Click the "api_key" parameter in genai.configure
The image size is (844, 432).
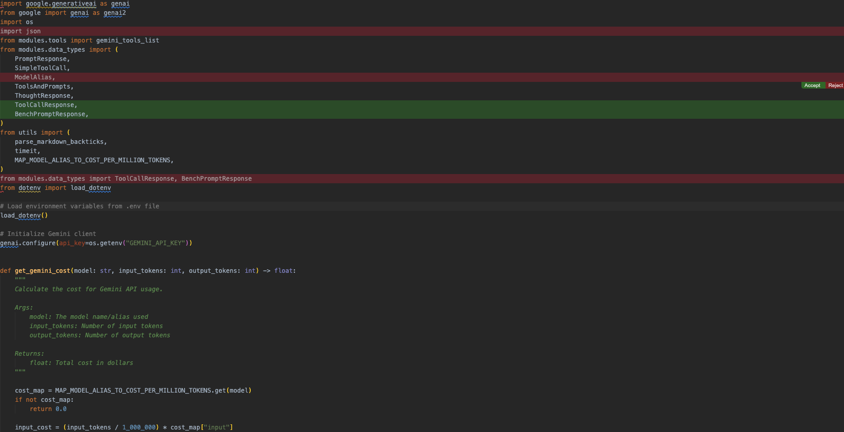click(x=72, y=243)
